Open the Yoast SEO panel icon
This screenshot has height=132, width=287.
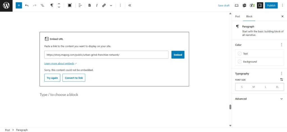pyautogui.click(x=252, y=6)
